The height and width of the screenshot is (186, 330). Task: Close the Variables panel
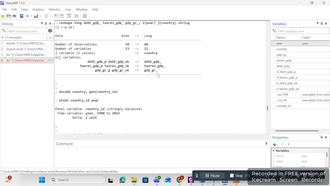click(326, 24)
